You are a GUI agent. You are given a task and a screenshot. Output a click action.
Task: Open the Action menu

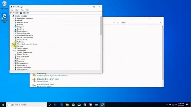tap(17, 10)
